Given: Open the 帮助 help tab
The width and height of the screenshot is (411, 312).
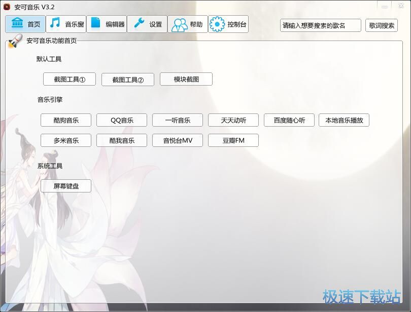Looking at the screenshot, I should pyautogui.click(x=188, y=24).
